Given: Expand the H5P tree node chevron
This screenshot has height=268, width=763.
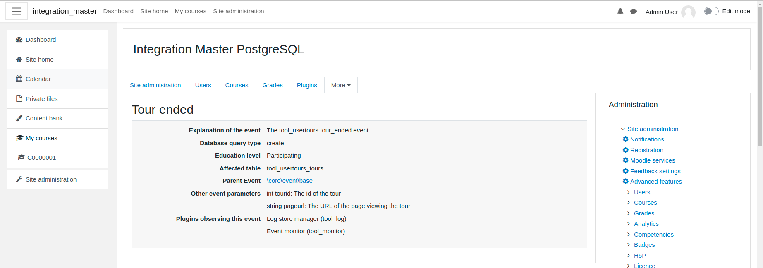Looking at the screenshot, I should pos(629,256).
